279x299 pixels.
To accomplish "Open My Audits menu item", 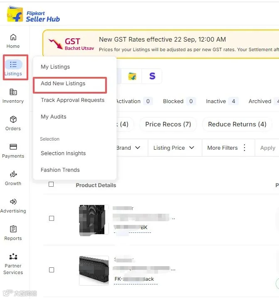I will click(54, 117).
